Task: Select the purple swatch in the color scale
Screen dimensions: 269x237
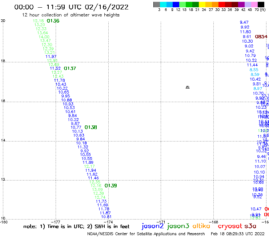Action: [x=241, y=4]
